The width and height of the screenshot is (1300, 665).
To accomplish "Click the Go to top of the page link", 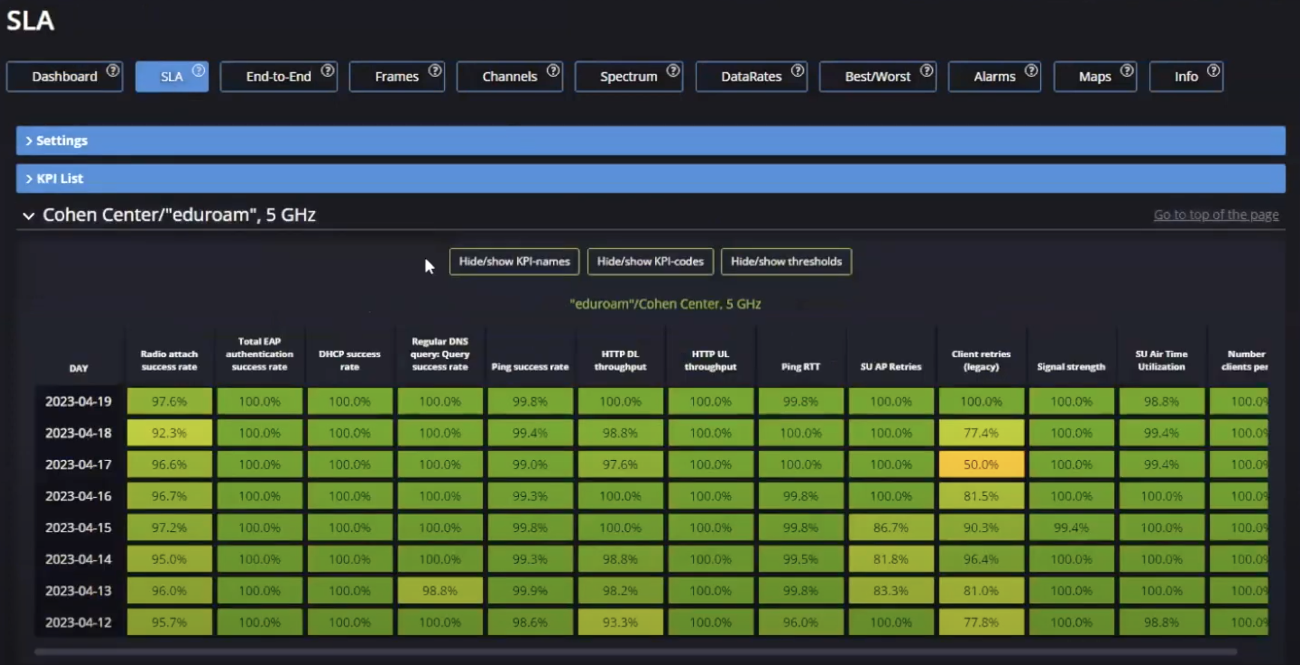I will [x=1215, y=214].
